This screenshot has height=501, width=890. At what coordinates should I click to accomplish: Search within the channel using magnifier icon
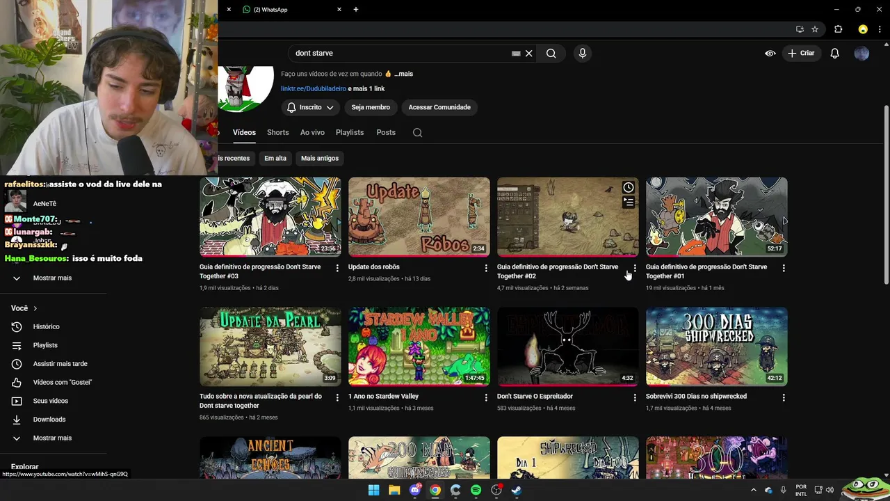417,132
